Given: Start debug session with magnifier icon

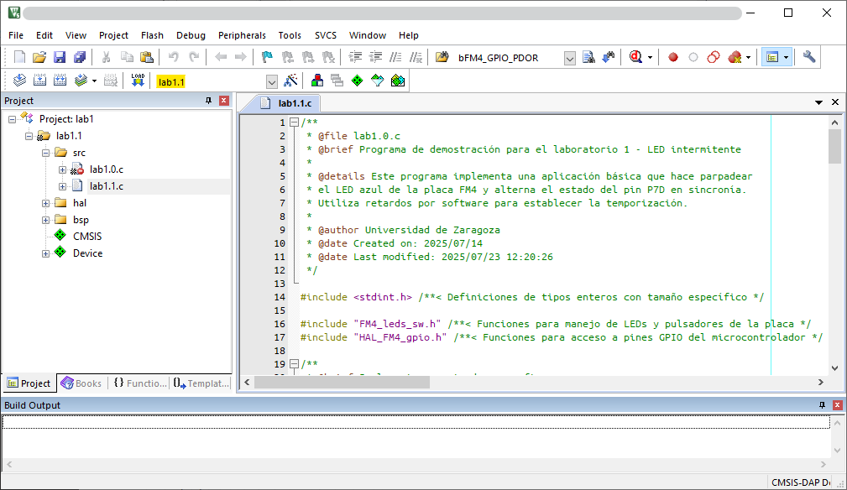Looking at the screenshot, I should coord(635,58).
